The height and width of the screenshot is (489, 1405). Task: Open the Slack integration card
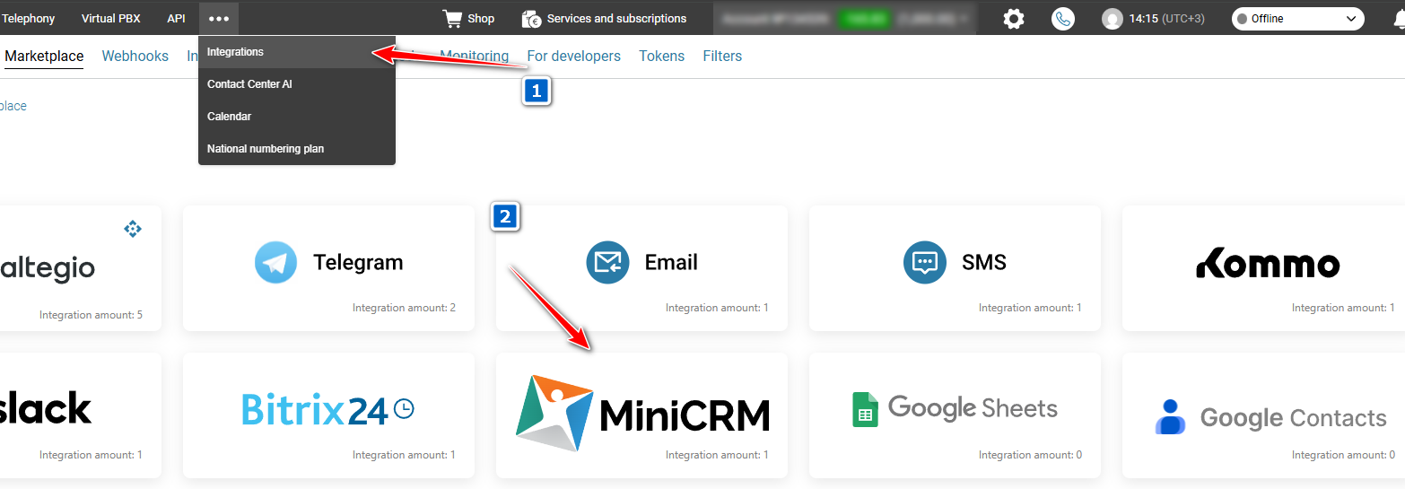point(81,415)
